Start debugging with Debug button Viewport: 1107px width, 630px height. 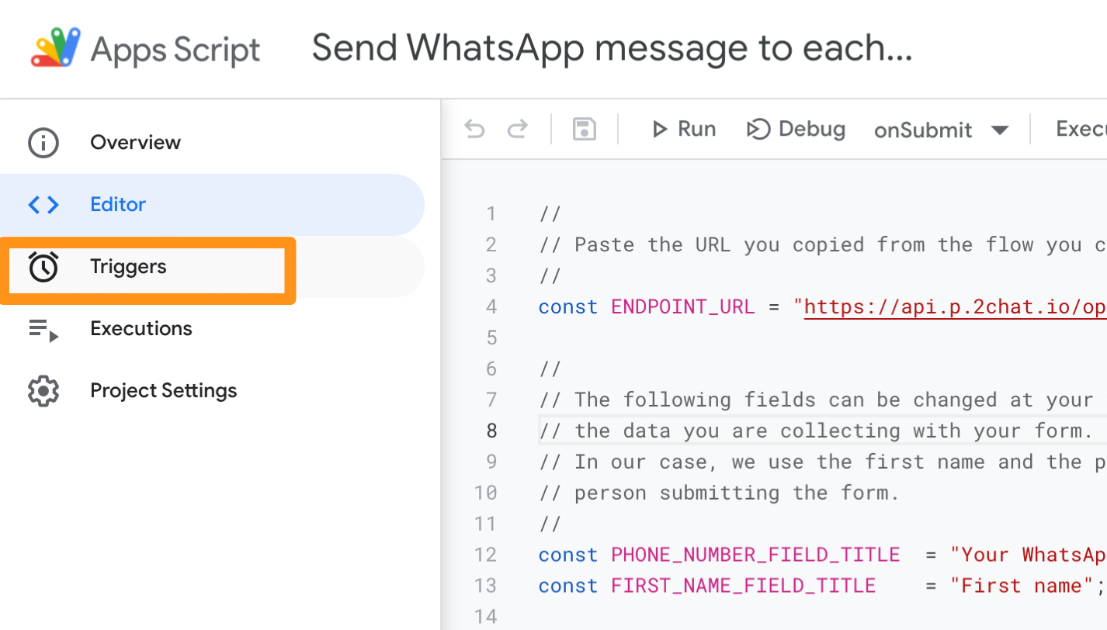pos(796,129)
